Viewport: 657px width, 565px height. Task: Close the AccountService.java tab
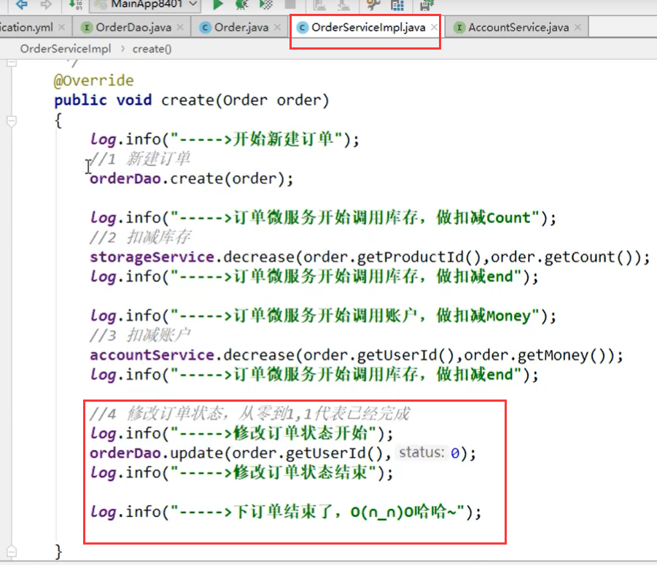point(578,27)
